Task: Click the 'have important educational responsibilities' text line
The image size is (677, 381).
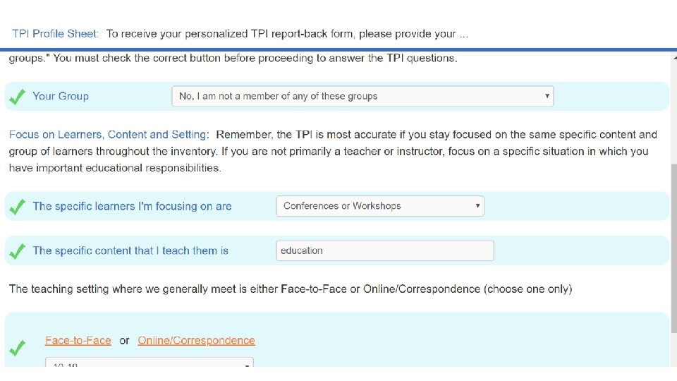Action: click(x=115, y=168)
